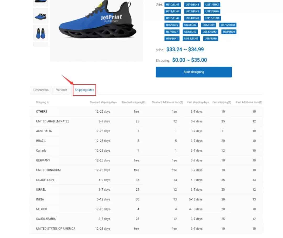Click the UNITED STATES OF AMERICA shipping row
Viewport: 283px width, 238px height.
[x=146, y=229]
